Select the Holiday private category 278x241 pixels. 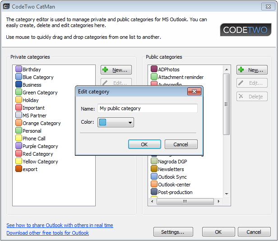(31, 100)
